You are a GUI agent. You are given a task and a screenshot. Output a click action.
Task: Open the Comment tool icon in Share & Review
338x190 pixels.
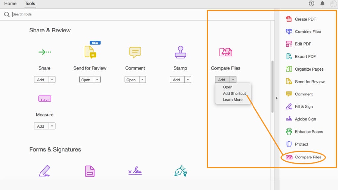pos(135,52)
